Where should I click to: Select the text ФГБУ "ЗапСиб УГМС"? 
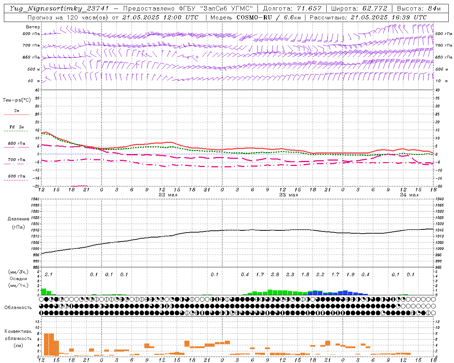(217, 9)
